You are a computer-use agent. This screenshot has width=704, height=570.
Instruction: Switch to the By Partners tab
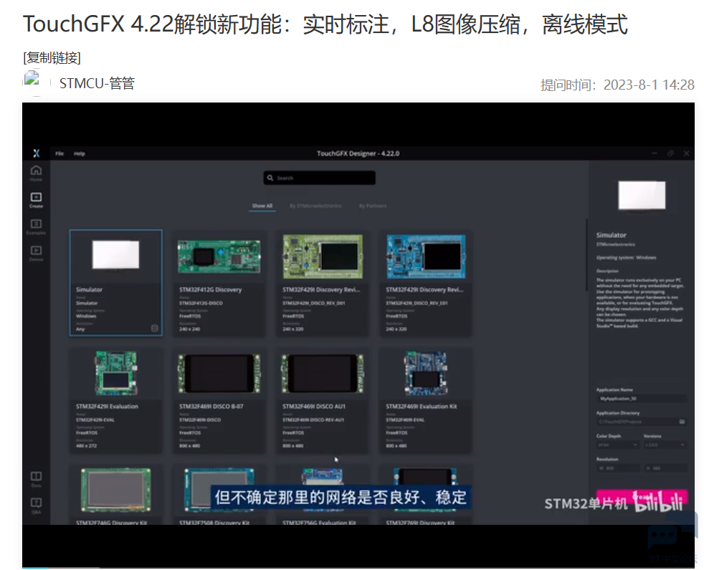373,206
